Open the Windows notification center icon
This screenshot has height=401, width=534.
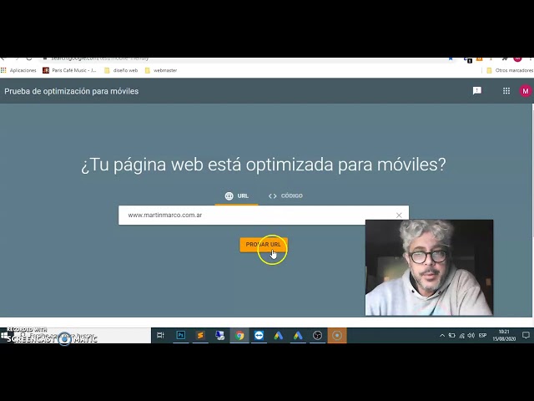click(526, 336)
